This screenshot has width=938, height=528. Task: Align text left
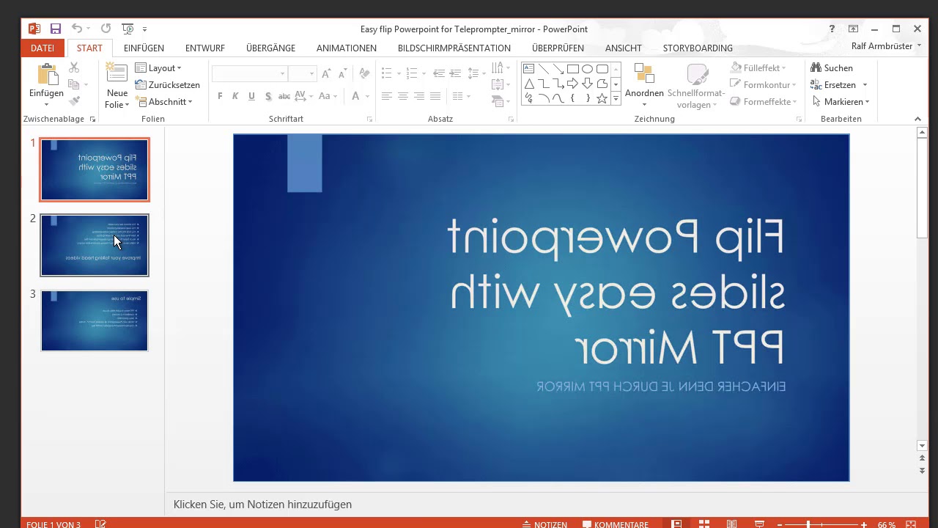pyautogui.click(x=387, y=96)
